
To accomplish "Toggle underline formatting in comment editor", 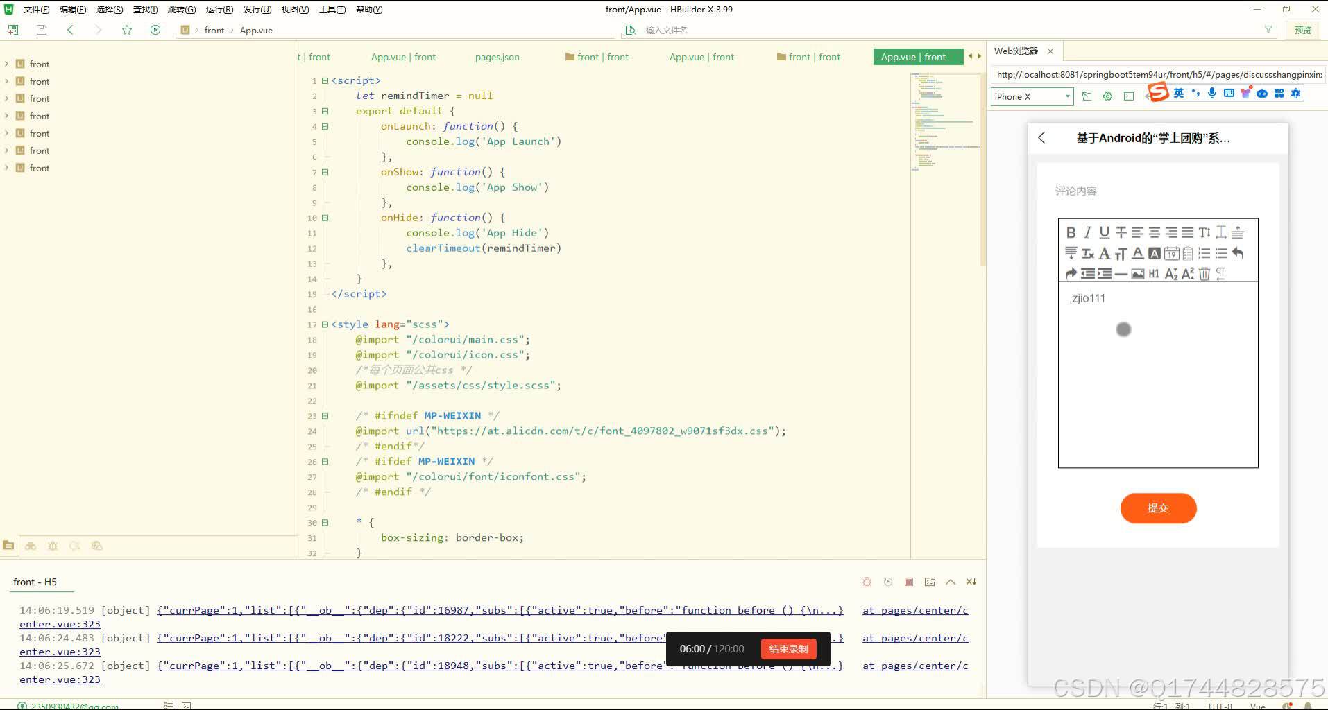I will [x=1105, y=233].
